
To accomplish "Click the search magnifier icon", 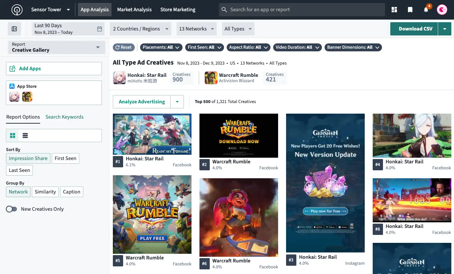I will coord(224,10).
